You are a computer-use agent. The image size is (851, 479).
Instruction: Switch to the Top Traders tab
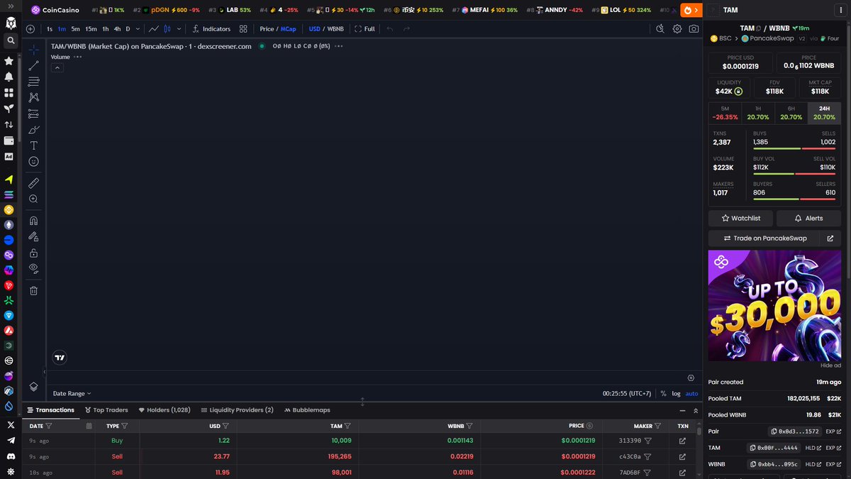point(106,410)
